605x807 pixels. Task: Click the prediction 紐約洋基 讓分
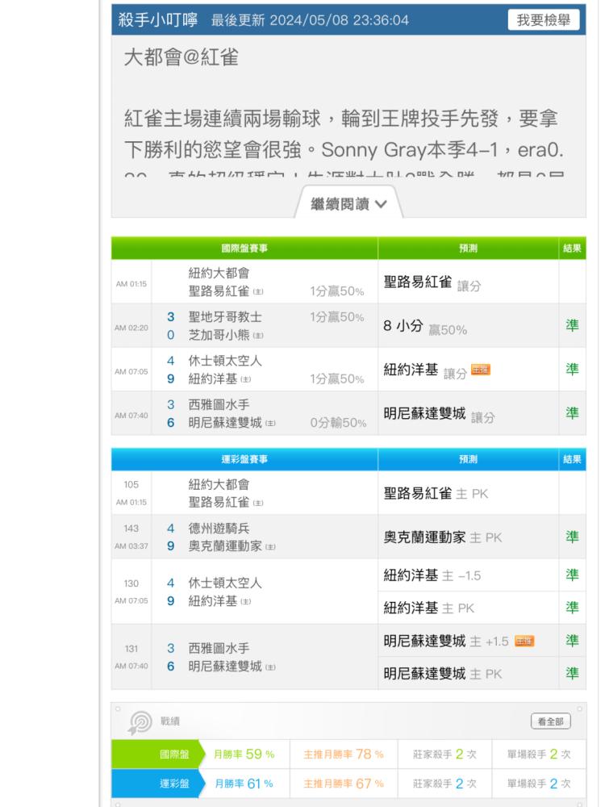(x=425, y=370)
